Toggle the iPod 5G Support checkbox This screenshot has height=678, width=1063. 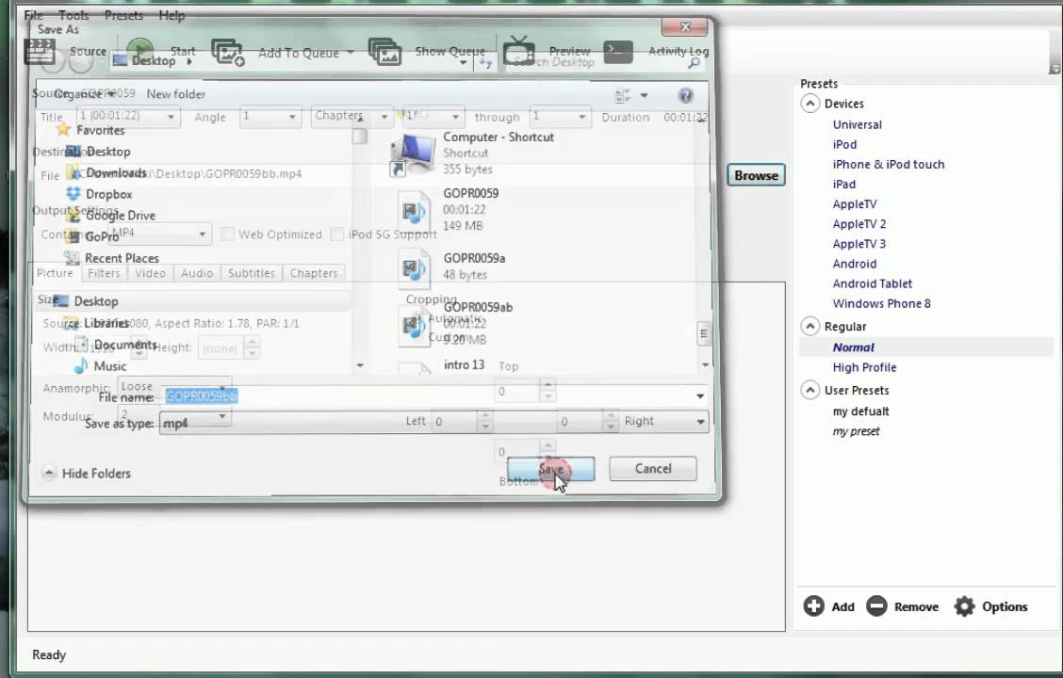click(x=337, y=234)
